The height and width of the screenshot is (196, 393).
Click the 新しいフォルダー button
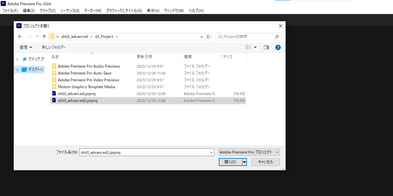[54, 47]
